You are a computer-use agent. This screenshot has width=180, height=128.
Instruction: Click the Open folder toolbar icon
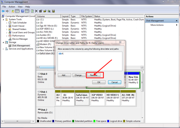point(45,11)
